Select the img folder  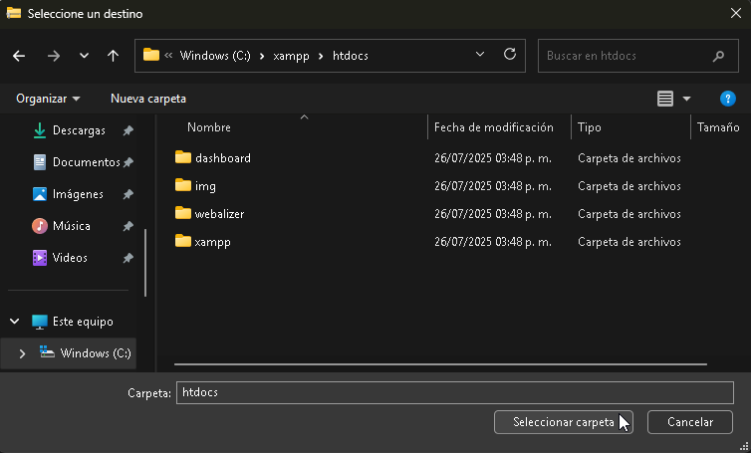[205, 186]
